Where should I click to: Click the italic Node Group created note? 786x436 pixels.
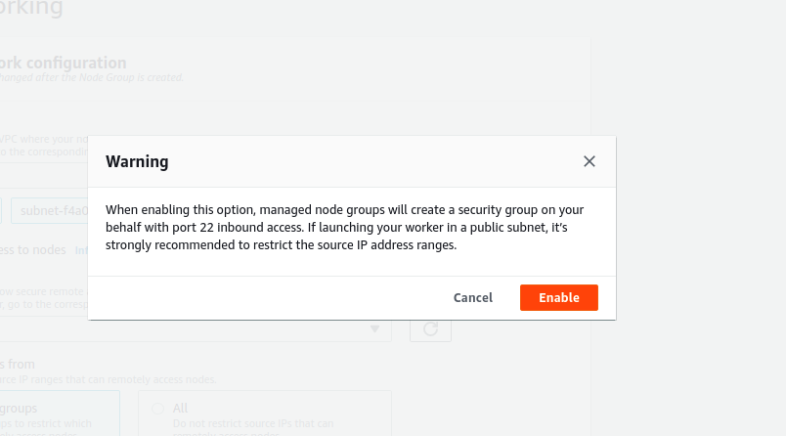pos(92,77)
